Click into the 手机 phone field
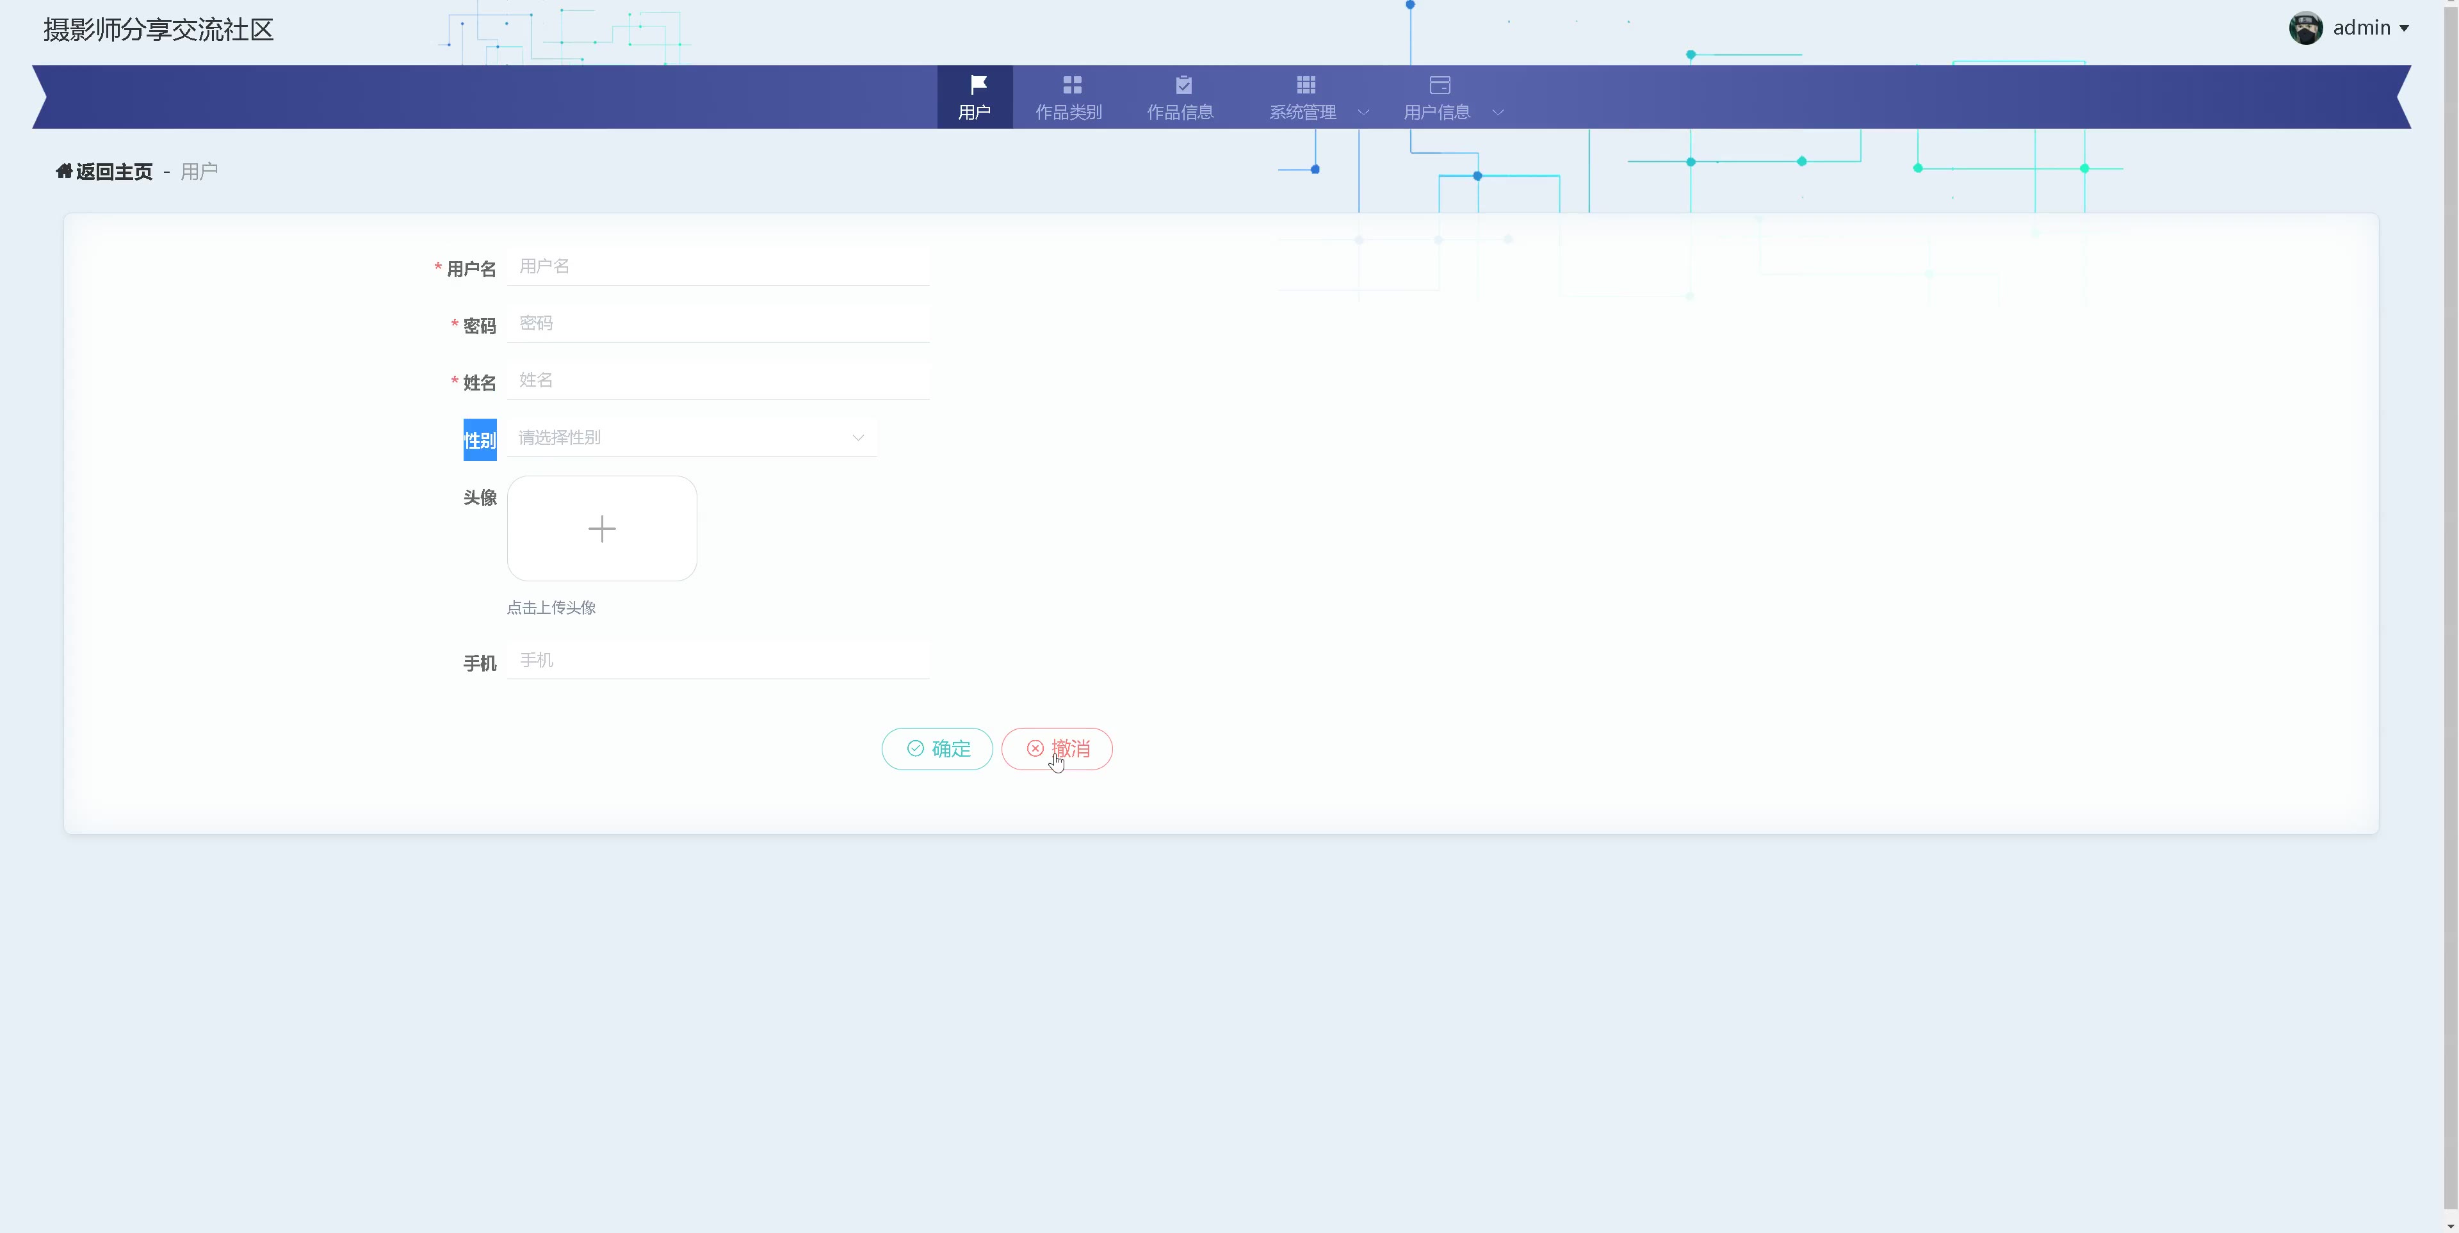This screenshot has height=1233, width=2459. pos(718,661)
